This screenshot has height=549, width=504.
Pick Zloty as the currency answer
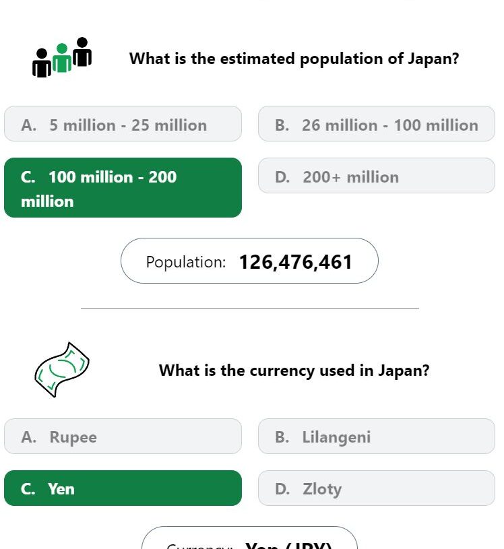(377, 488)
